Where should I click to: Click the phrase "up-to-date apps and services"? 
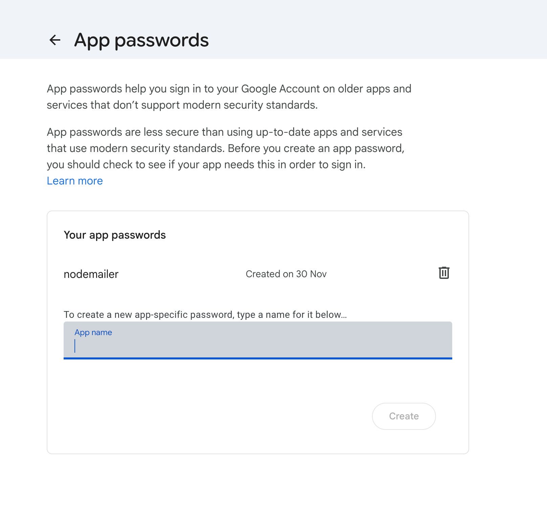coord(329,132)
